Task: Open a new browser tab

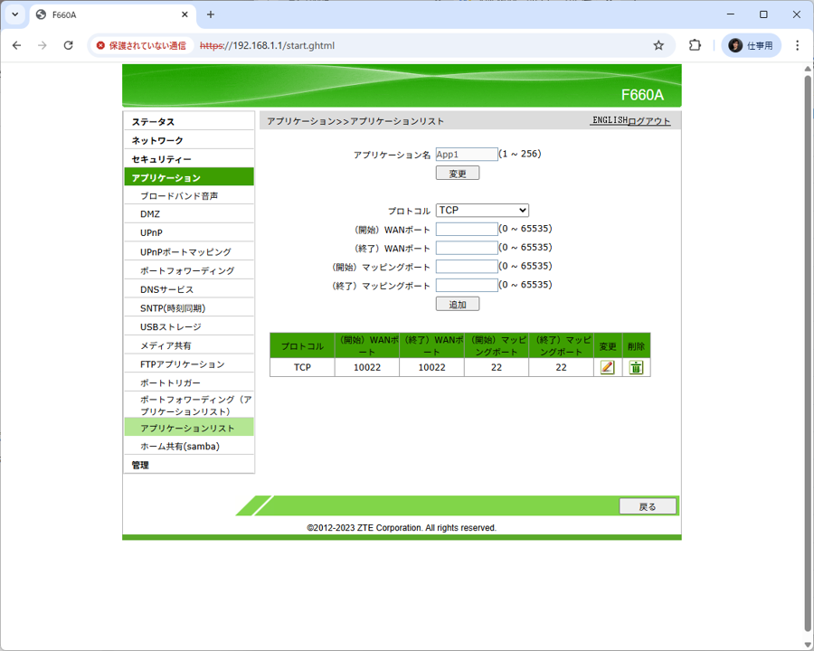Action: [211, 14]
